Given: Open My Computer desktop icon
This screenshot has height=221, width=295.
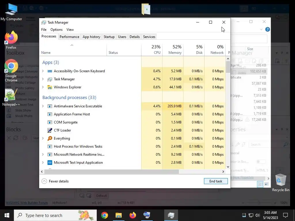Looking at the screenshot, I should (11, 12).
